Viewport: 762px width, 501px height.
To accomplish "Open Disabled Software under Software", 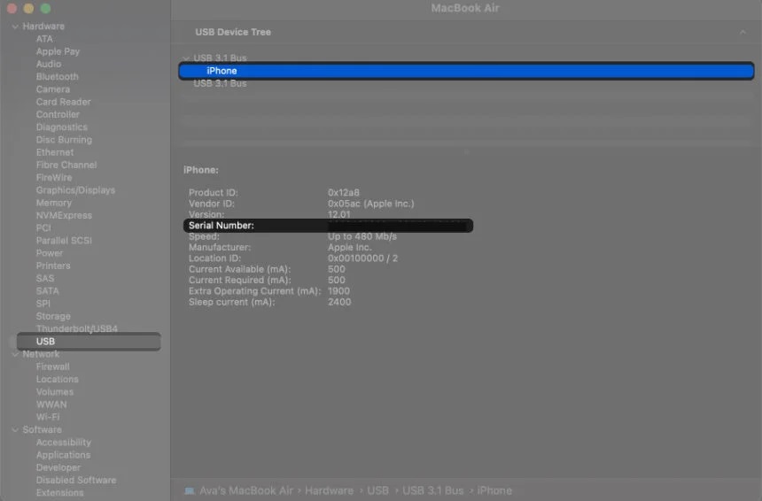I will tap(76, 481).
